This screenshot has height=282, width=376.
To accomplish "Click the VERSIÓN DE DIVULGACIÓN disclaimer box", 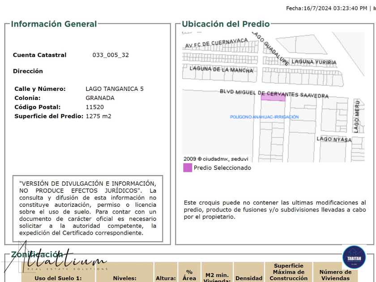I will click(88, 209).
